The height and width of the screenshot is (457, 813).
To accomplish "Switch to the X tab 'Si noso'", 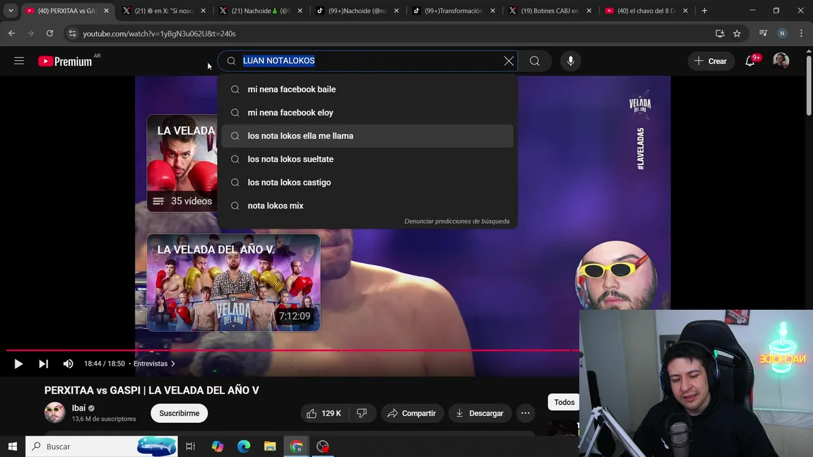I will coord(164,11).
